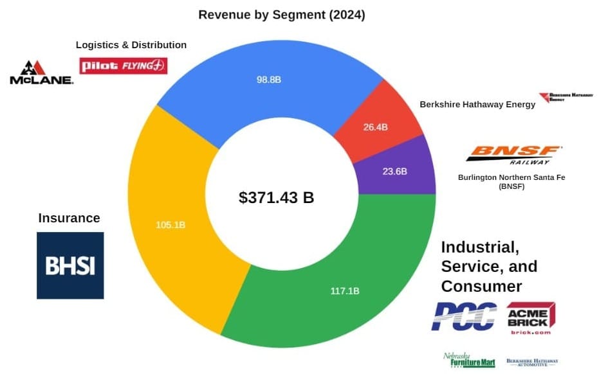The image size is (599, 374).
Task: Click the 117.1B value label
Action: click(x=345, y=291)
